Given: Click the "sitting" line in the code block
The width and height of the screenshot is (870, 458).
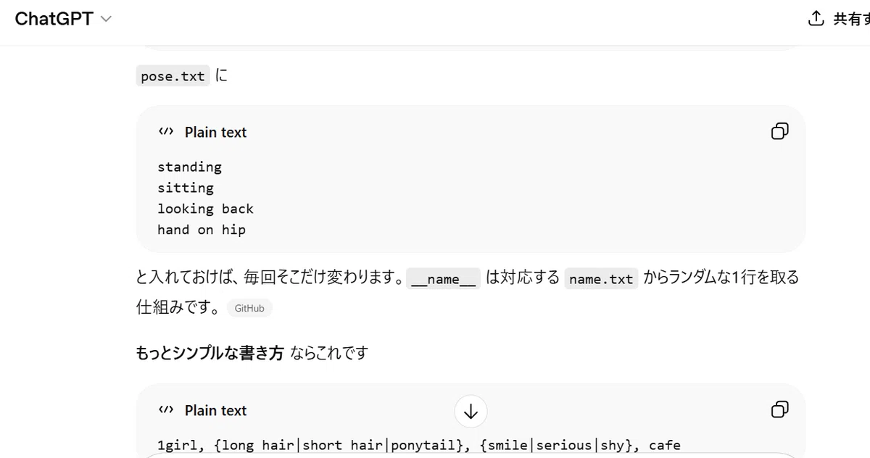Looking at the screenshot, I should pos(186,188).
